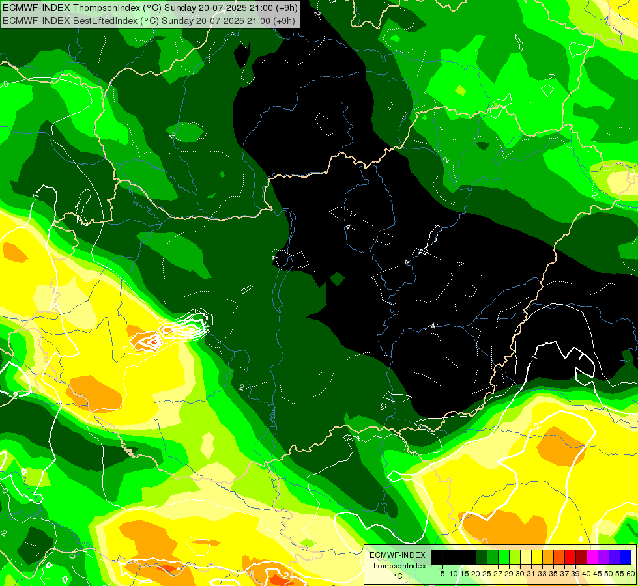The height and width of the screenshot is (586, 638).
Task: Click the legend scale value 37
Action: click(x=564, y=574)
